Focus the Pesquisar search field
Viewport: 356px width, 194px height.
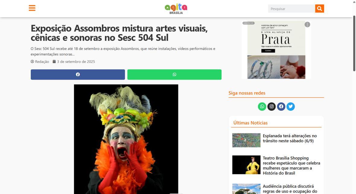pos(291,9)
